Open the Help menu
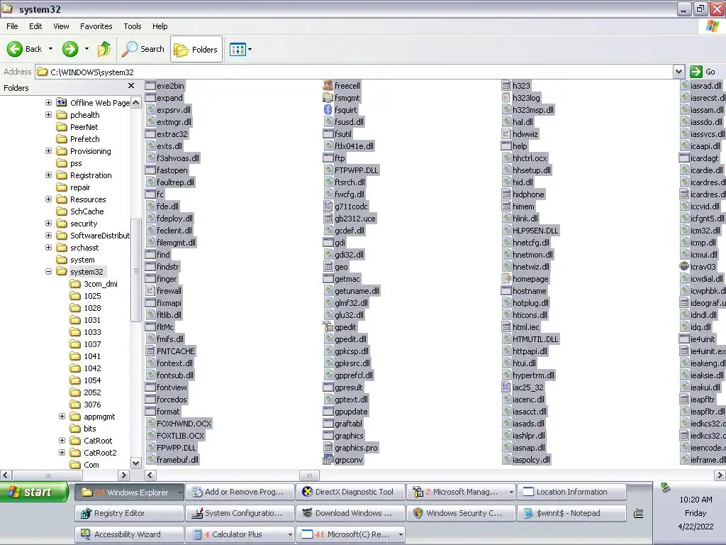The image size is (726, 545). (x=160, y=26)
